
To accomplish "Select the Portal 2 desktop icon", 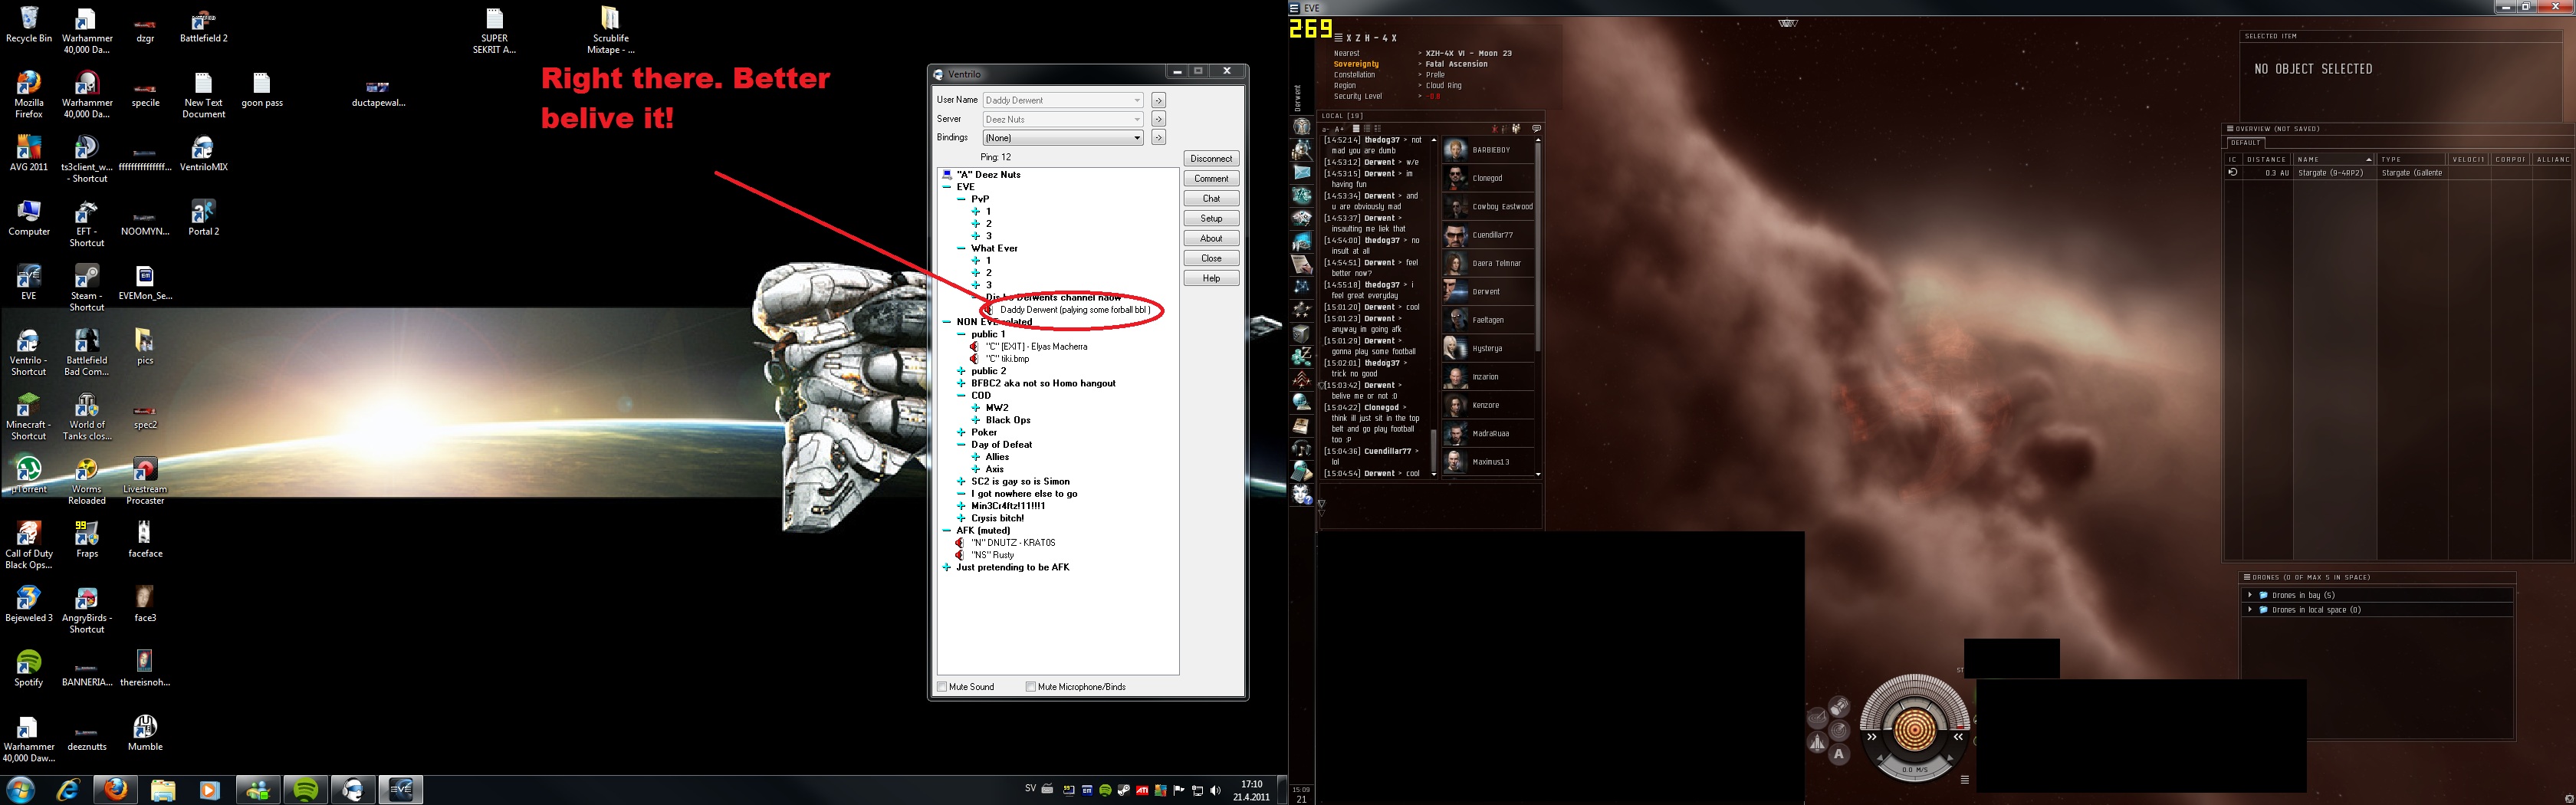I will pos(203,218).
